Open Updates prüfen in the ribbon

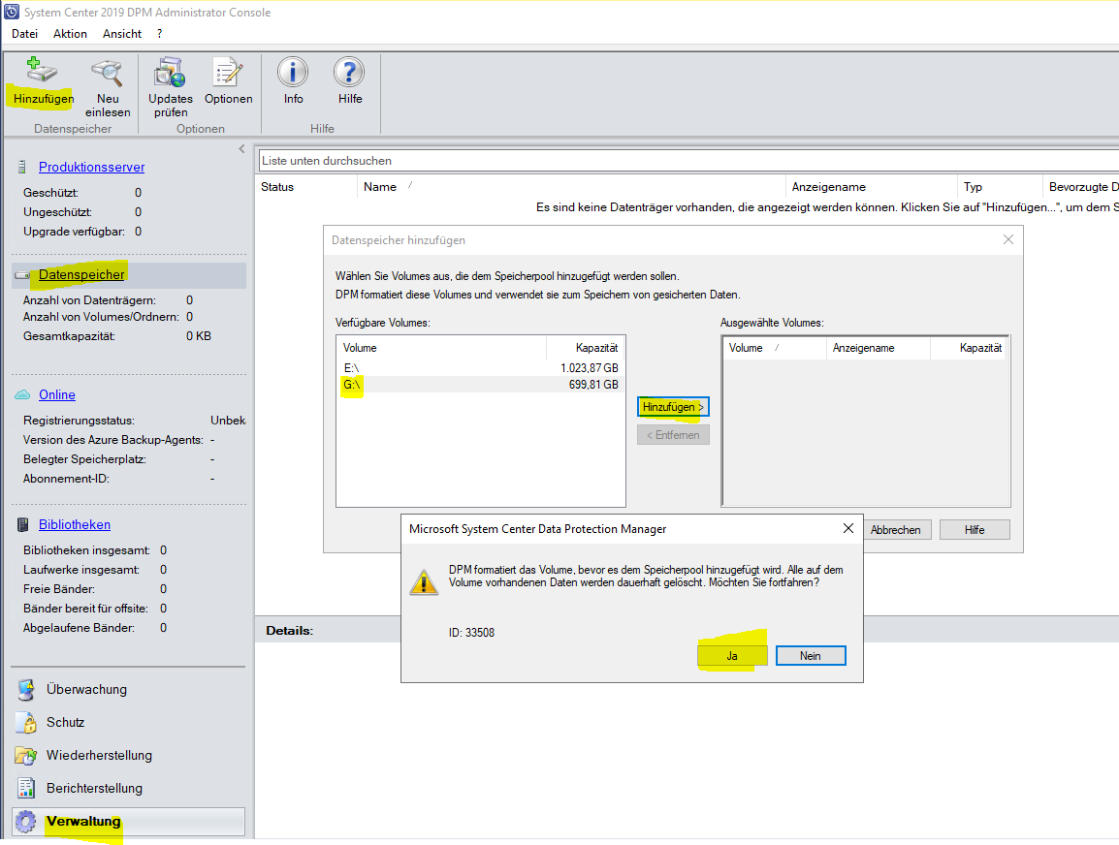pos(170,72)
